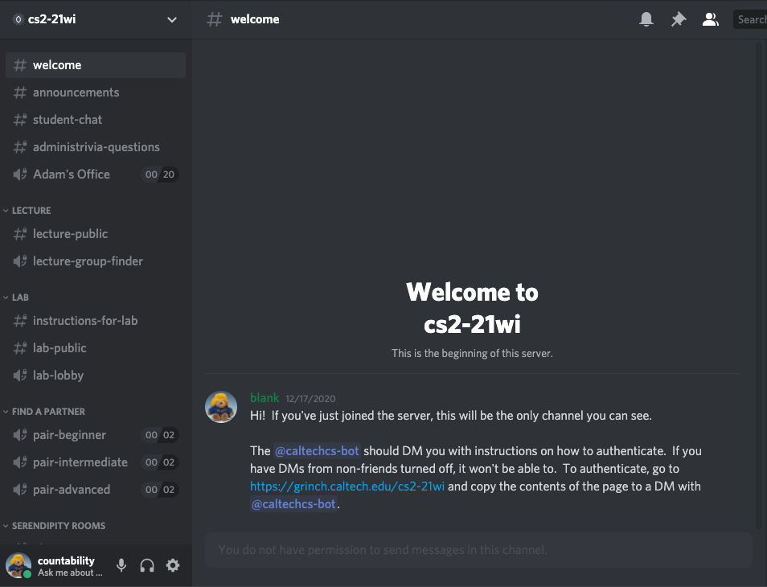Deafen audio with the headphones icon
The width and height of the screenshot is (767, 587).
click(x=147, y=565)
